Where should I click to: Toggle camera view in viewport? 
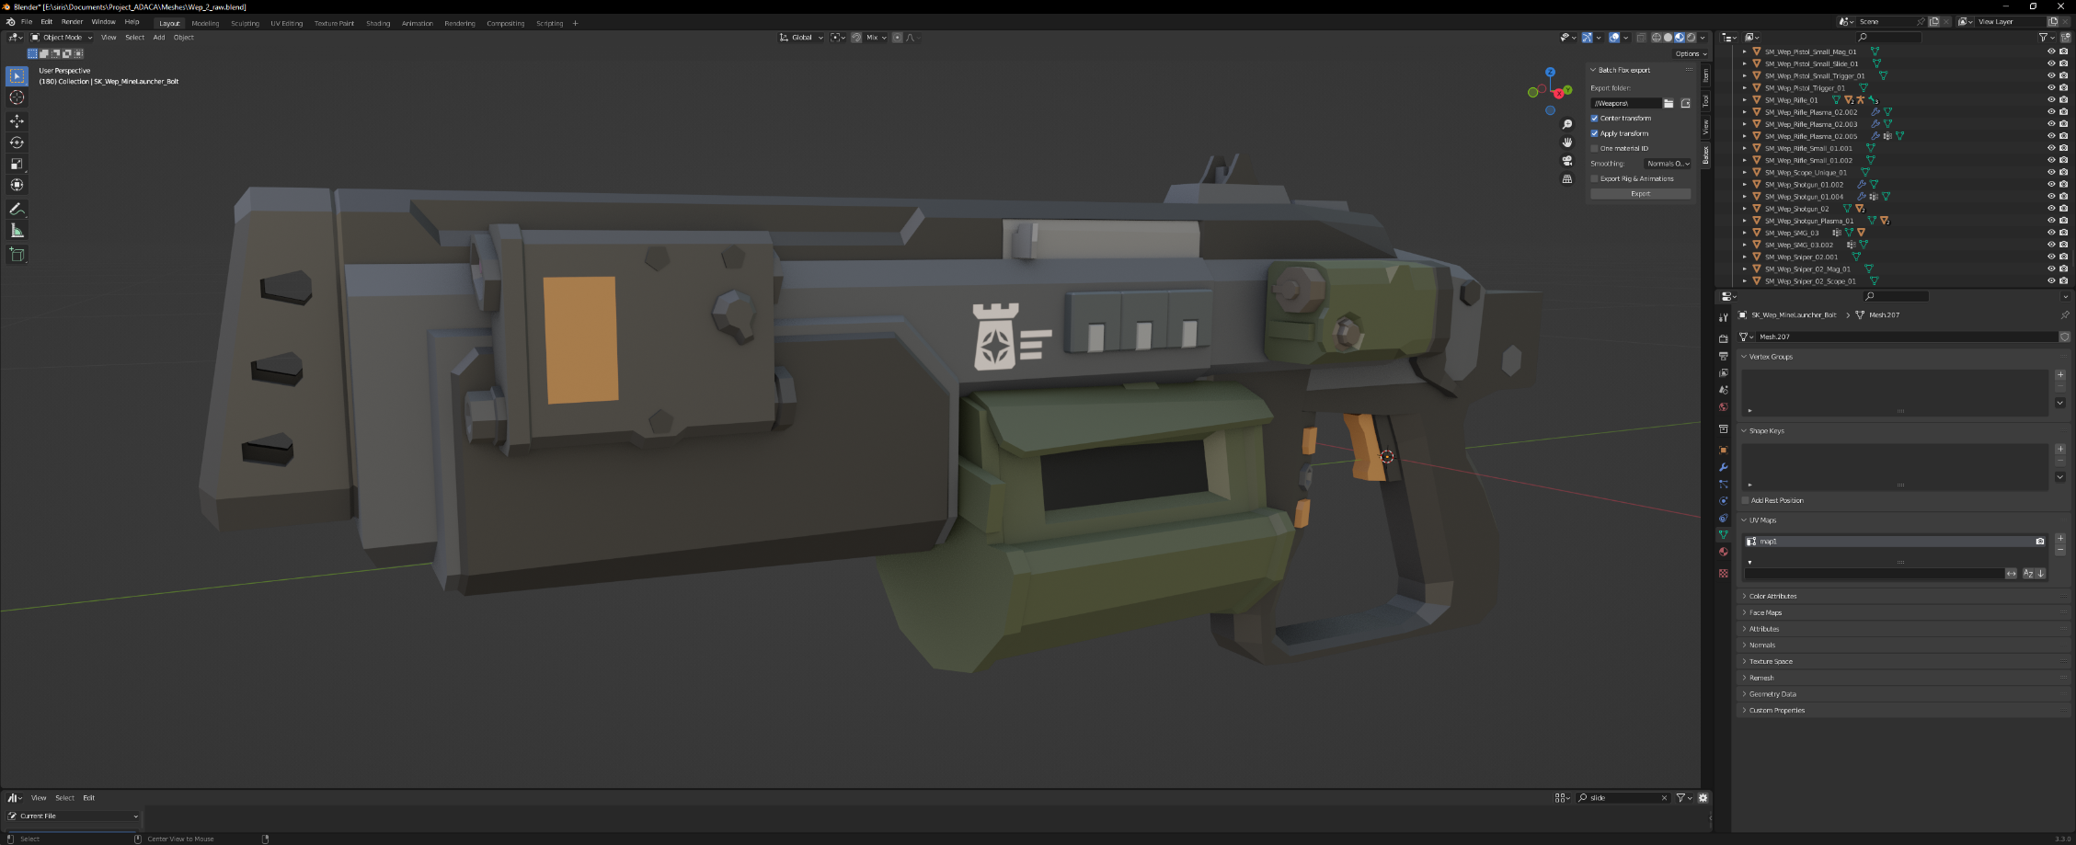point(1567,161)
